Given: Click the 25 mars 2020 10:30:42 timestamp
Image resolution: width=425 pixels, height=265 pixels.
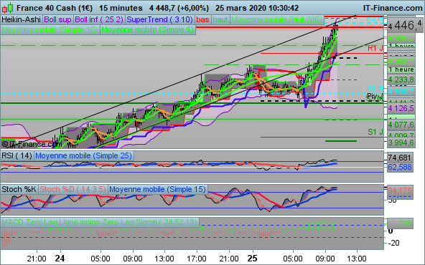Looking at the screenshot, I should point(257,8).
